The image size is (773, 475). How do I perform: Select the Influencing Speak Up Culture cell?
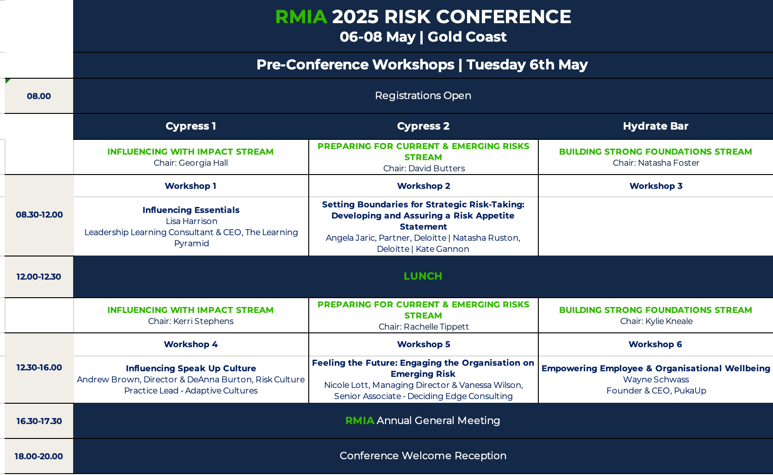[191, 379]
